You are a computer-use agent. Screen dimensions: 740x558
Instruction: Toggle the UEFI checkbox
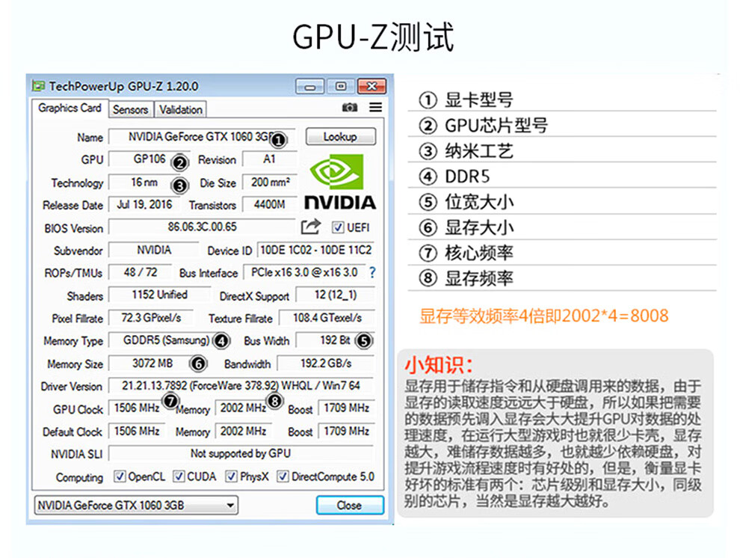tap(337, 227)
